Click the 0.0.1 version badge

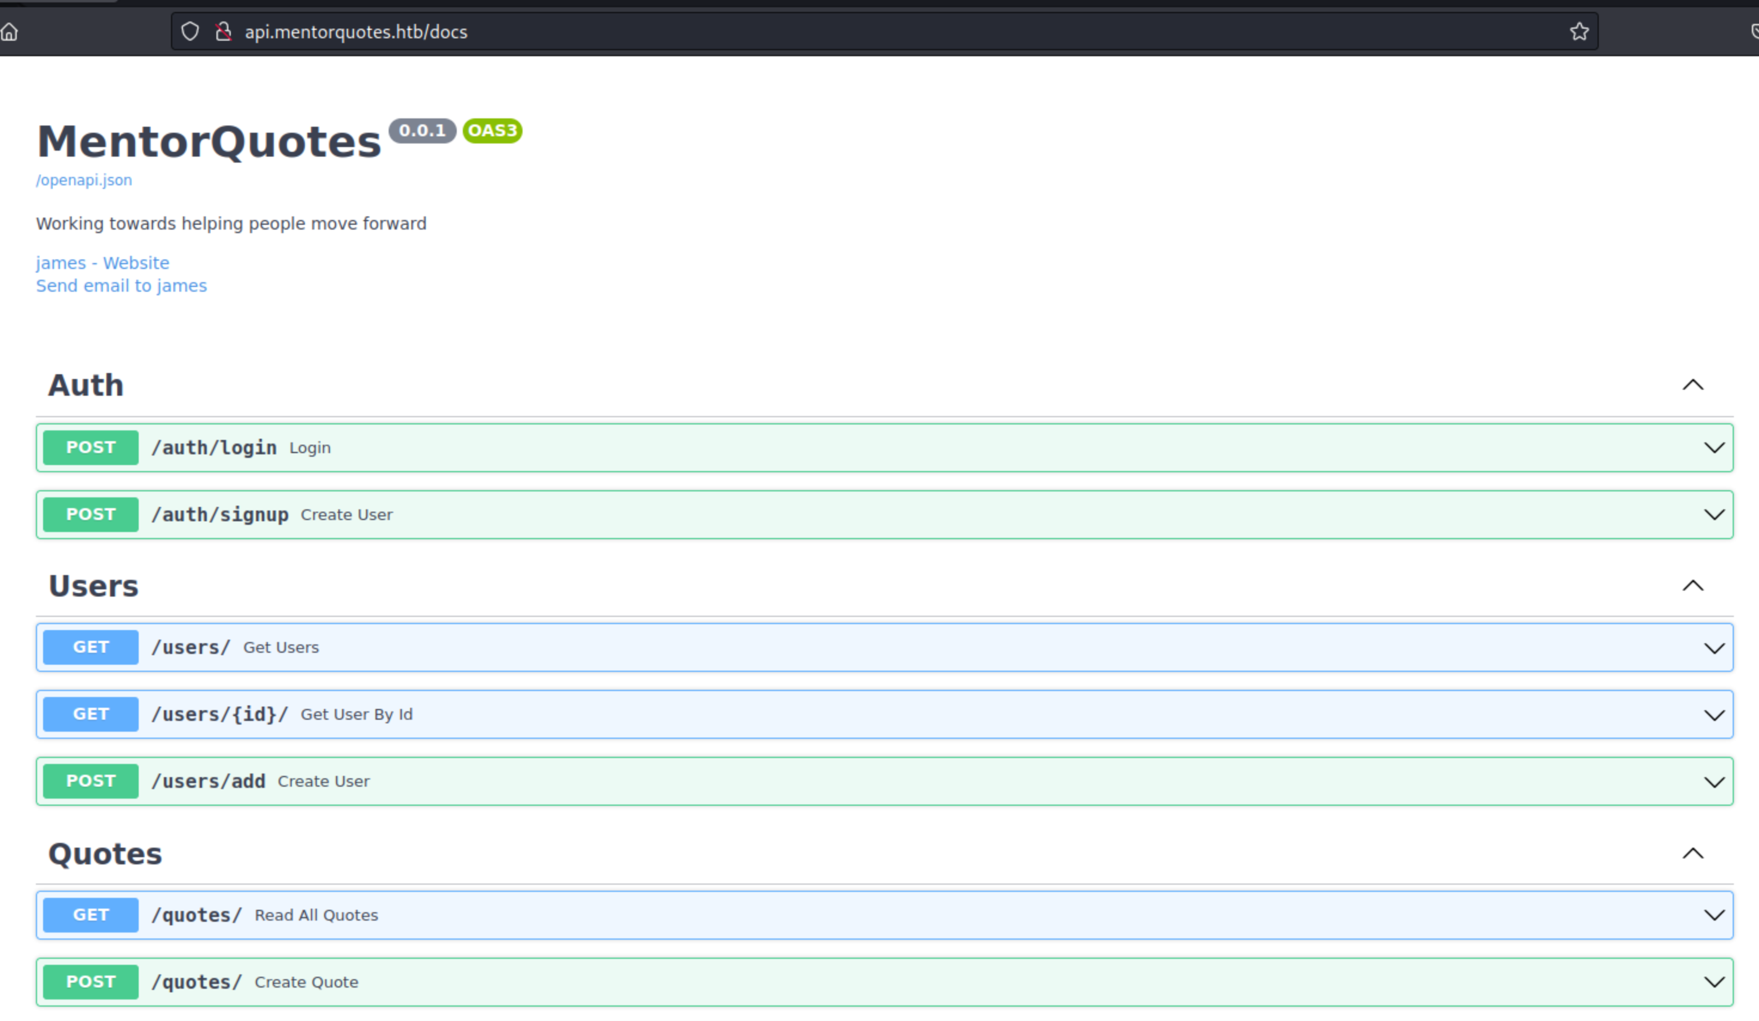(422, 130)
